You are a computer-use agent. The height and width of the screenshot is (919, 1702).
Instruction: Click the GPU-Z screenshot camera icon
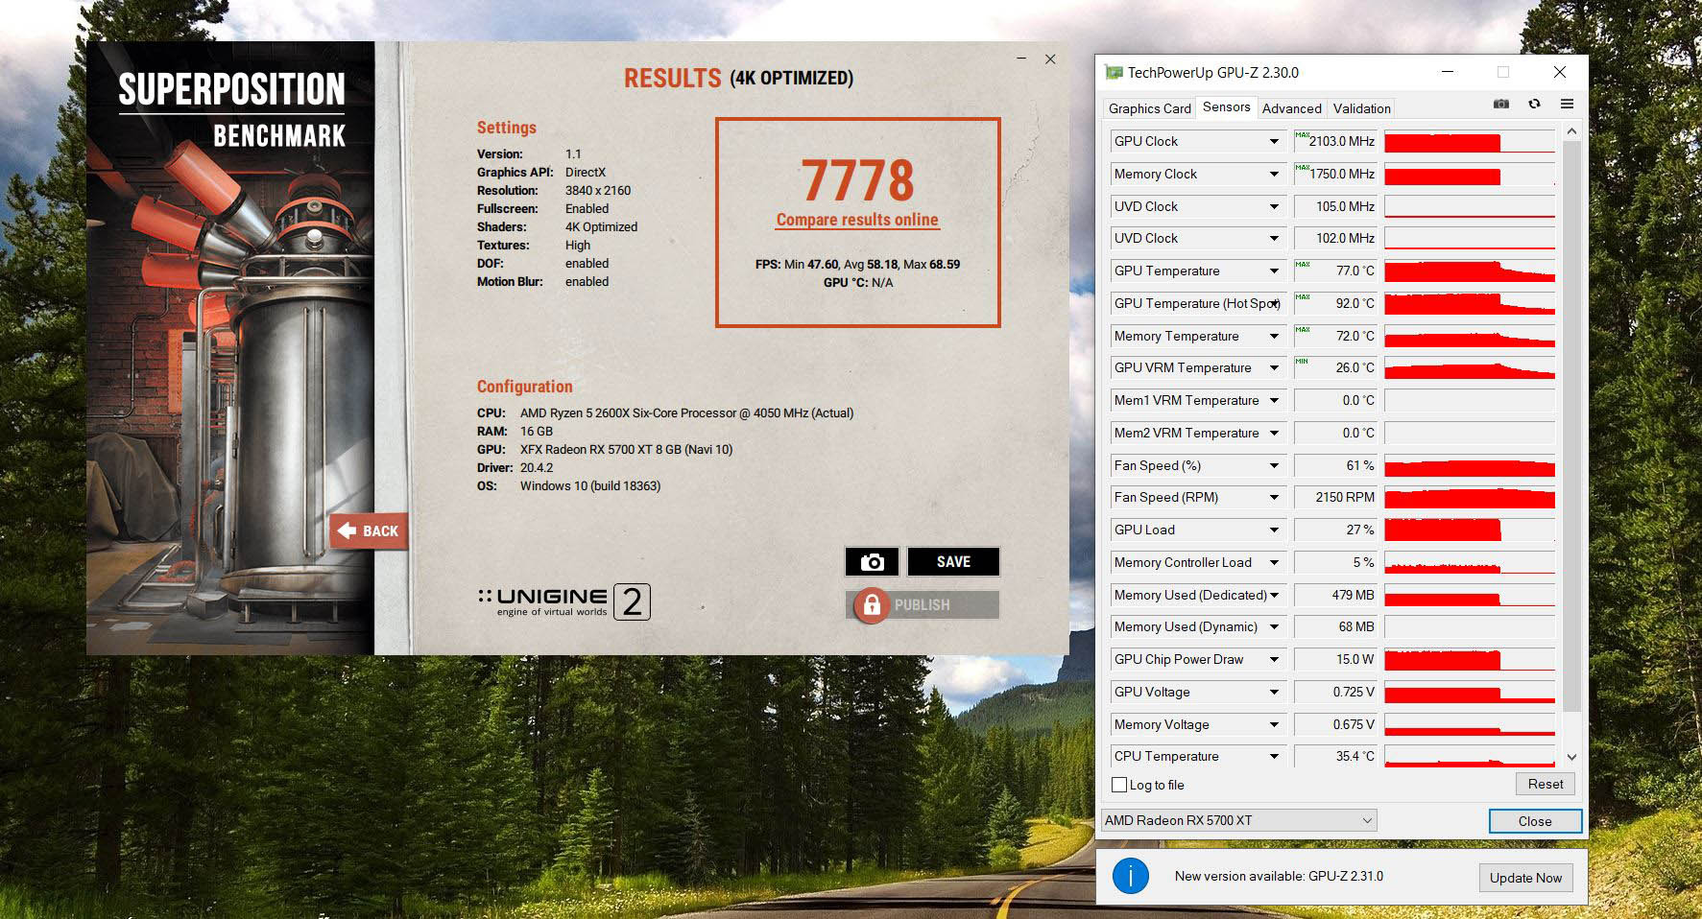coord(1501,104)
